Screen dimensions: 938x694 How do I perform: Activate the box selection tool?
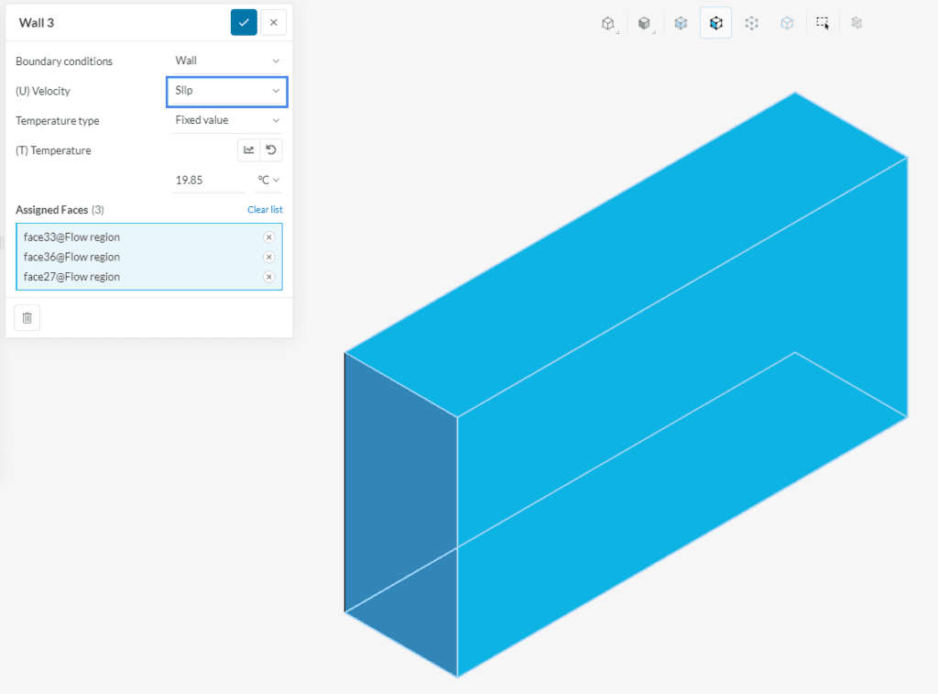pyautogui.click(x=822, y=22)
